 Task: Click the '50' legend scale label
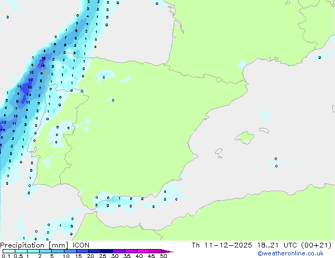[x=164, y=256]
